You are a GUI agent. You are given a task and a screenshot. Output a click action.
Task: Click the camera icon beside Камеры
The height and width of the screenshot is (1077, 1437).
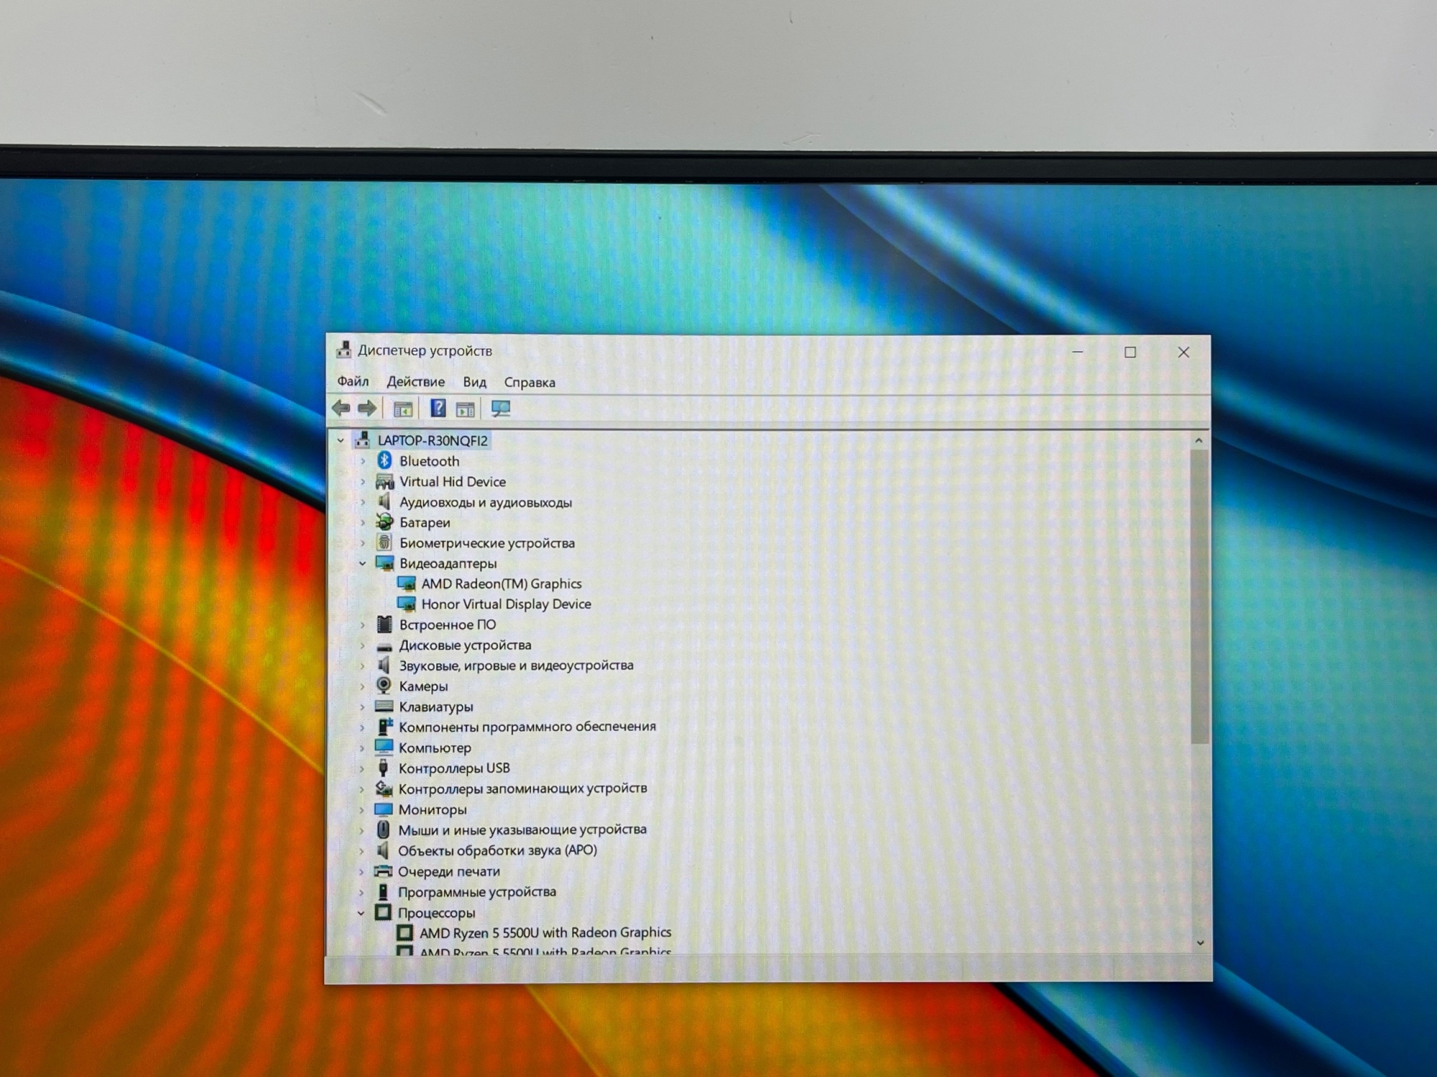[384, 686]
